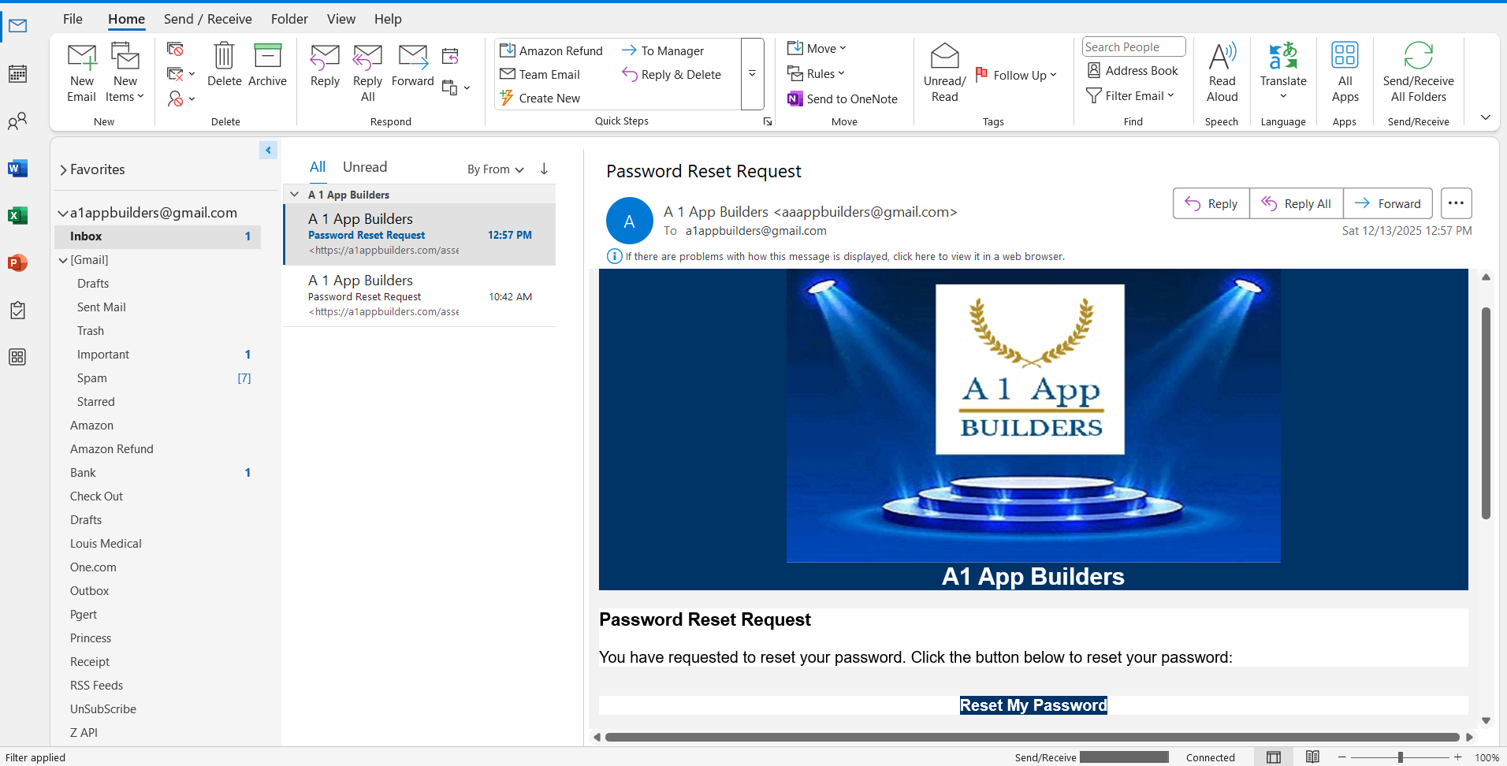Screen dimensions: 1507x766
Task: Click inside the Search People field
Action: [x=1133, y=46]
